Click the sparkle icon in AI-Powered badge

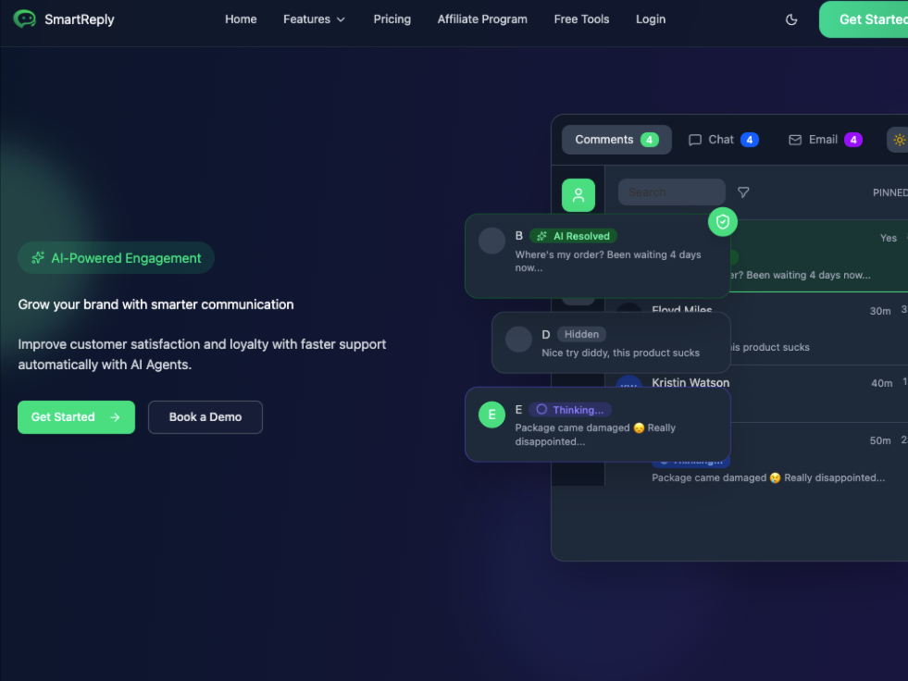tap(38, 258)
